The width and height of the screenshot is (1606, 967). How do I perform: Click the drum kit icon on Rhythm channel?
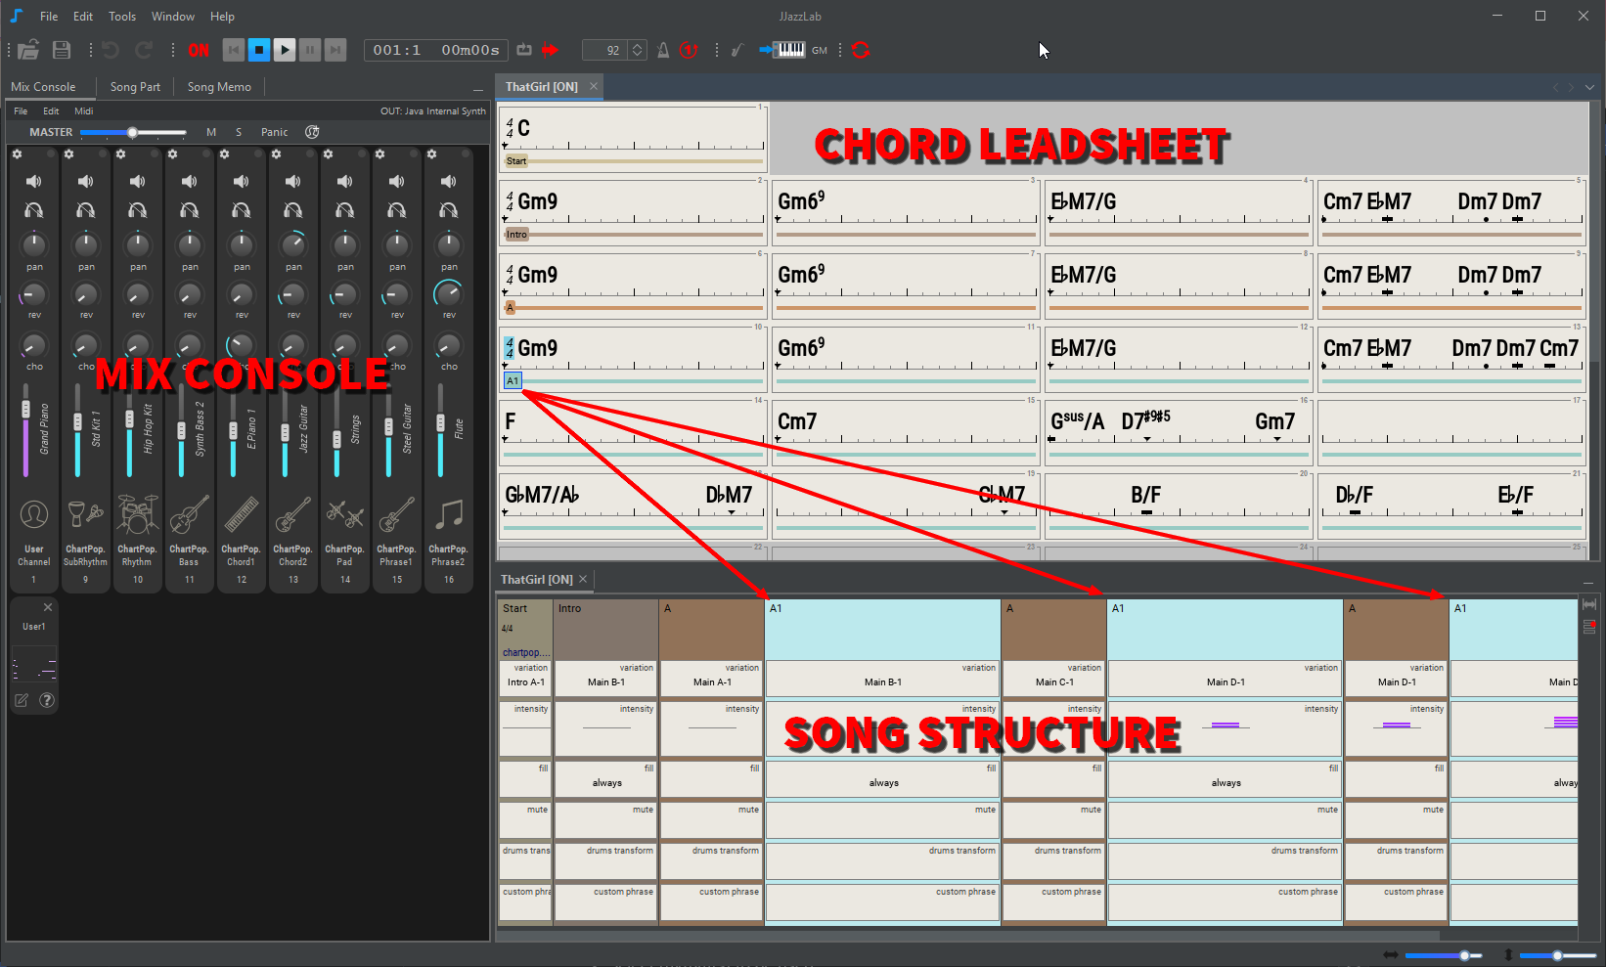(x=137, y=514)
